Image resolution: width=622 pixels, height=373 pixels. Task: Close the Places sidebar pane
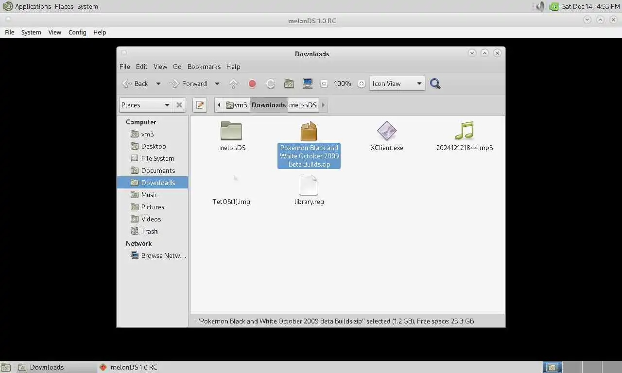(x=179, y=105)
